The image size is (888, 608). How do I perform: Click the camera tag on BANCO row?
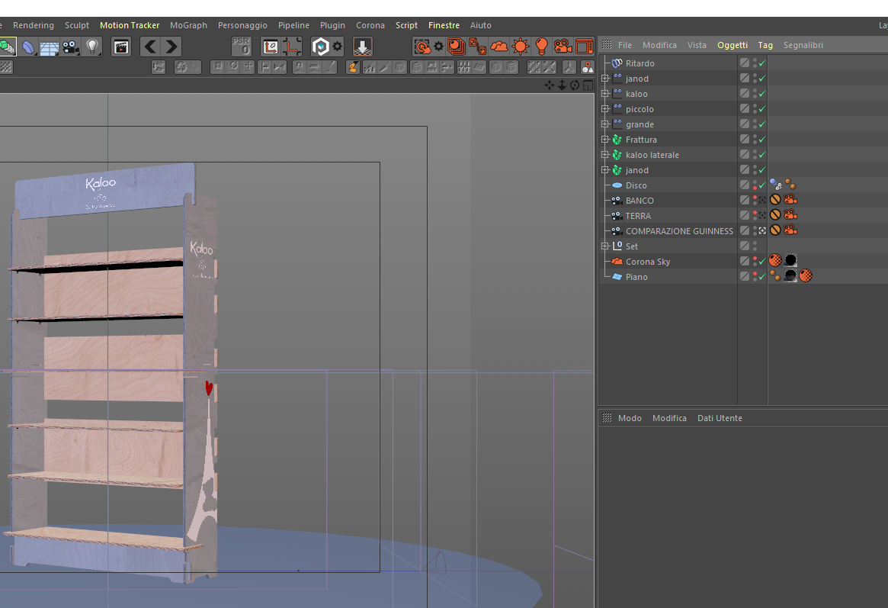[x=790, y=199]
